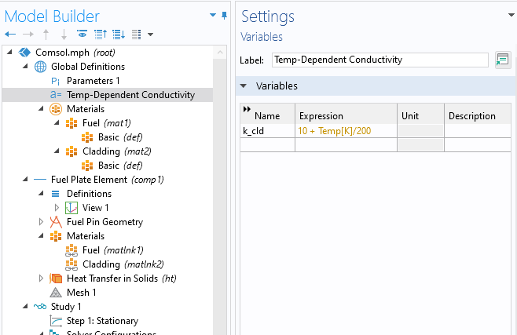
Task: Open the Model Builder panel menu arrow
Action: point(213,16)
